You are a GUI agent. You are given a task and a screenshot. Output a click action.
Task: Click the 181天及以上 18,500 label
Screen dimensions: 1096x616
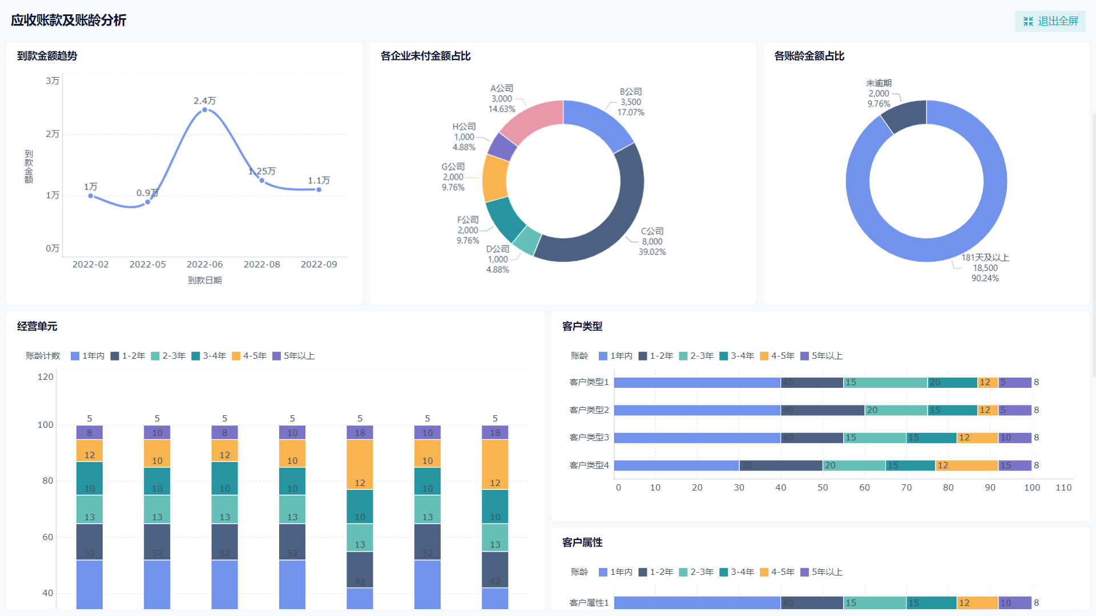(x=985, y=268)
